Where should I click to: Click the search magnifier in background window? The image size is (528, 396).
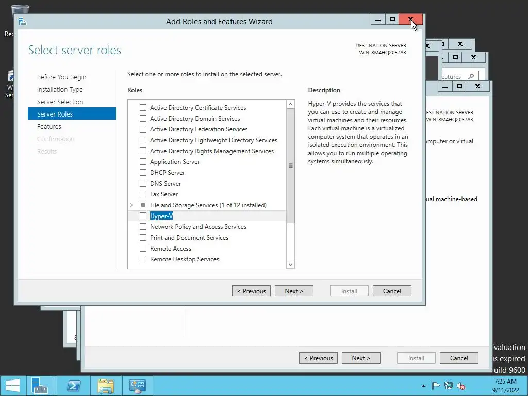(x=471, y=76)
